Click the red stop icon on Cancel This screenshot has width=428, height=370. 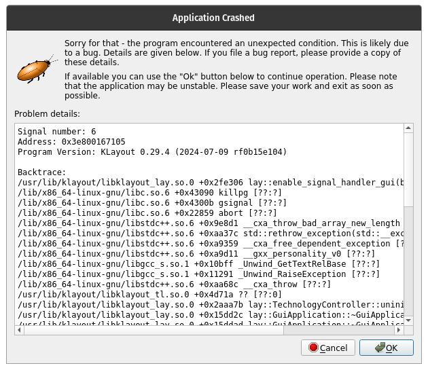click(313, 348)
